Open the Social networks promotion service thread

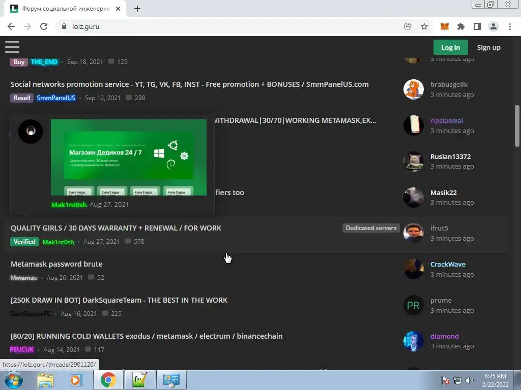(189, 84)
